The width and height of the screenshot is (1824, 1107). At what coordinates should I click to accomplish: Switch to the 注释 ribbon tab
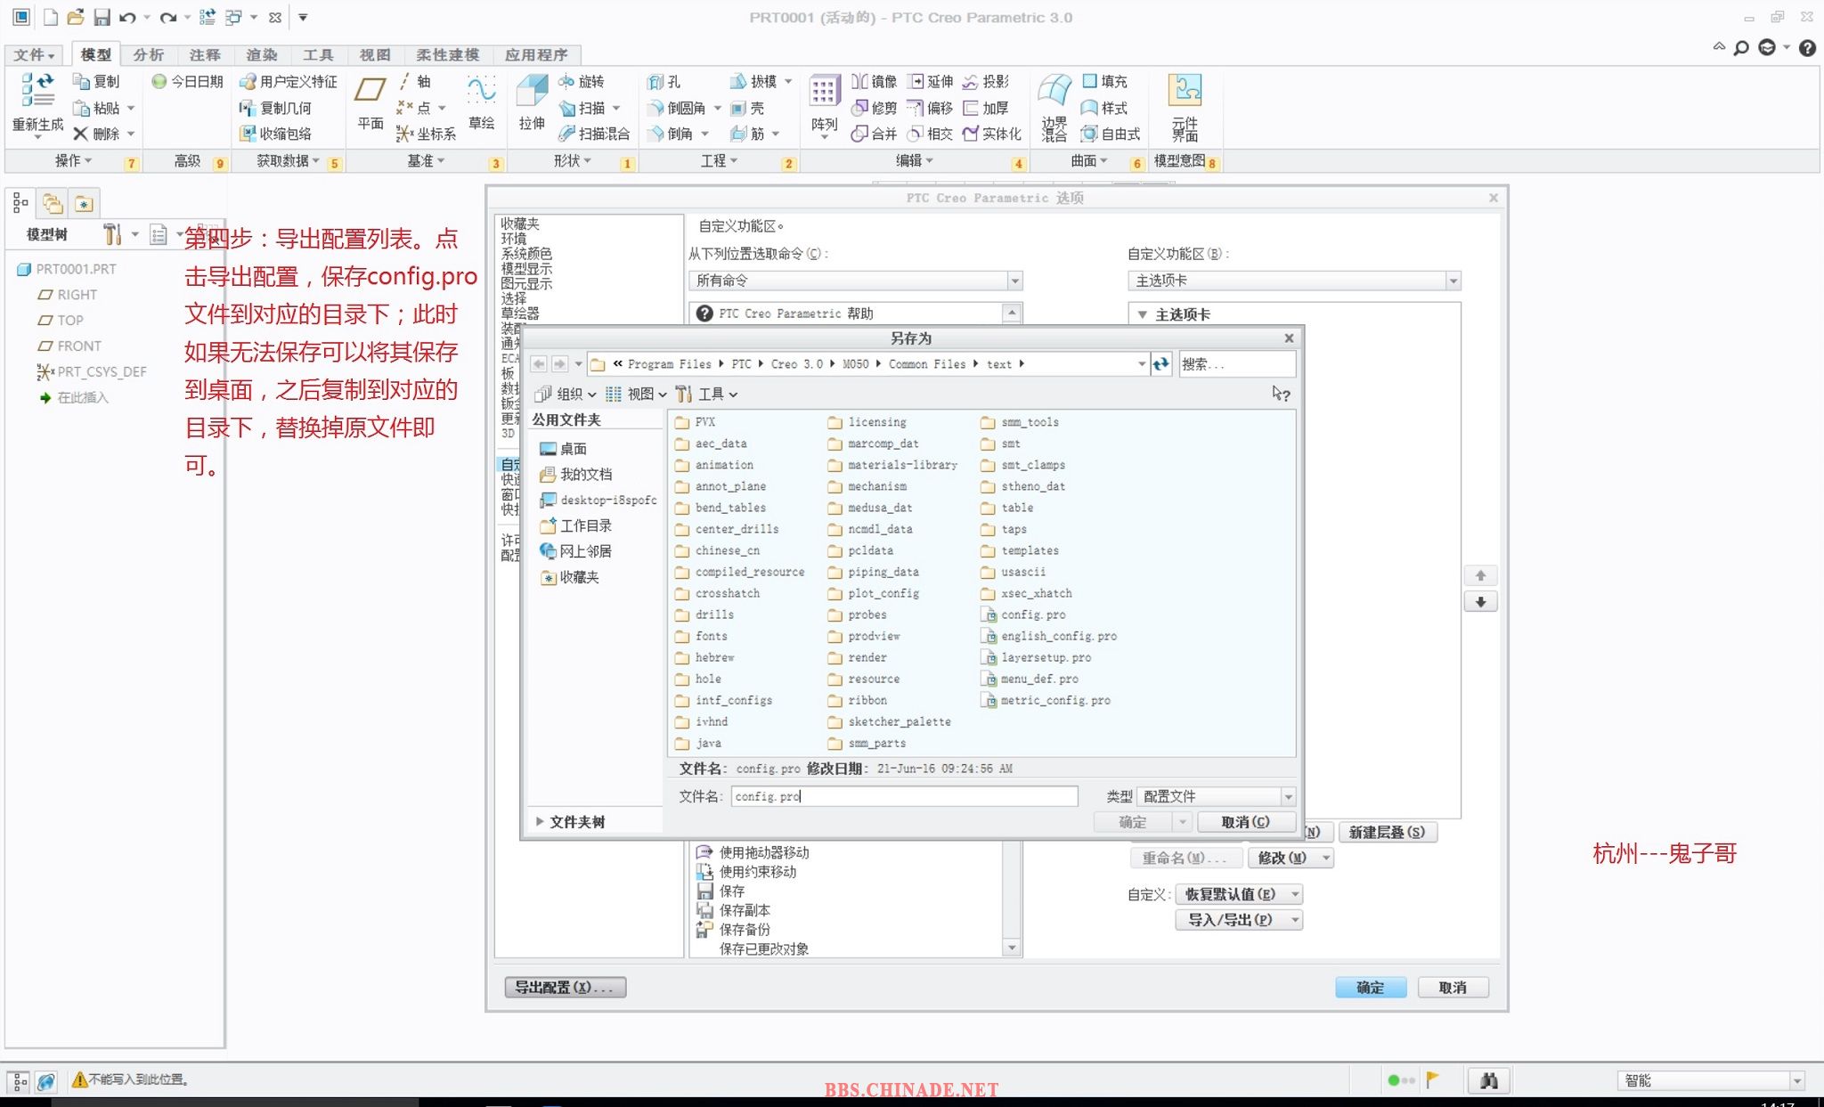tap(205, 54)
